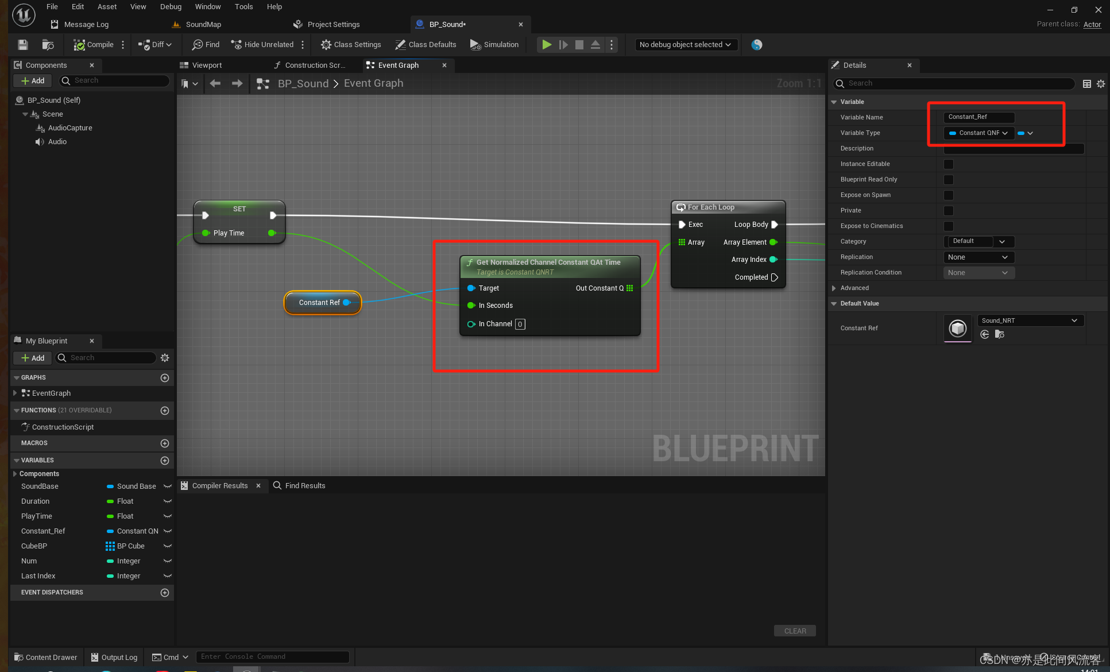The height and width of the screenshot is (672, 1110).
Task: Open the Replication None dropdown
Action: click(978, 257)
